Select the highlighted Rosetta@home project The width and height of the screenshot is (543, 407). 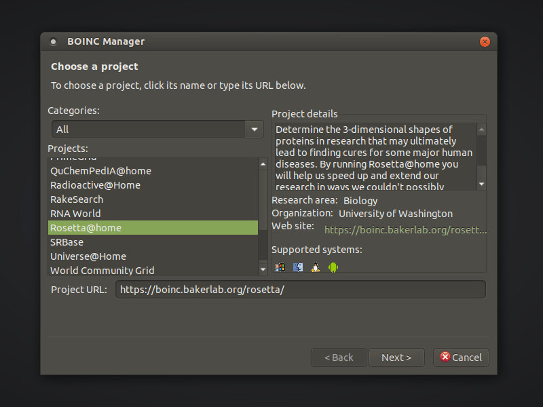pos(153,228)
